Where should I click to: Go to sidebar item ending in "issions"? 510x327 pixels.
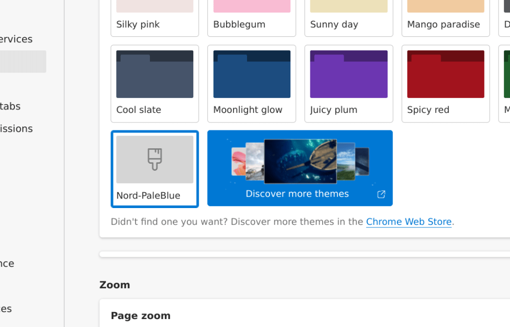click(16, 128)
